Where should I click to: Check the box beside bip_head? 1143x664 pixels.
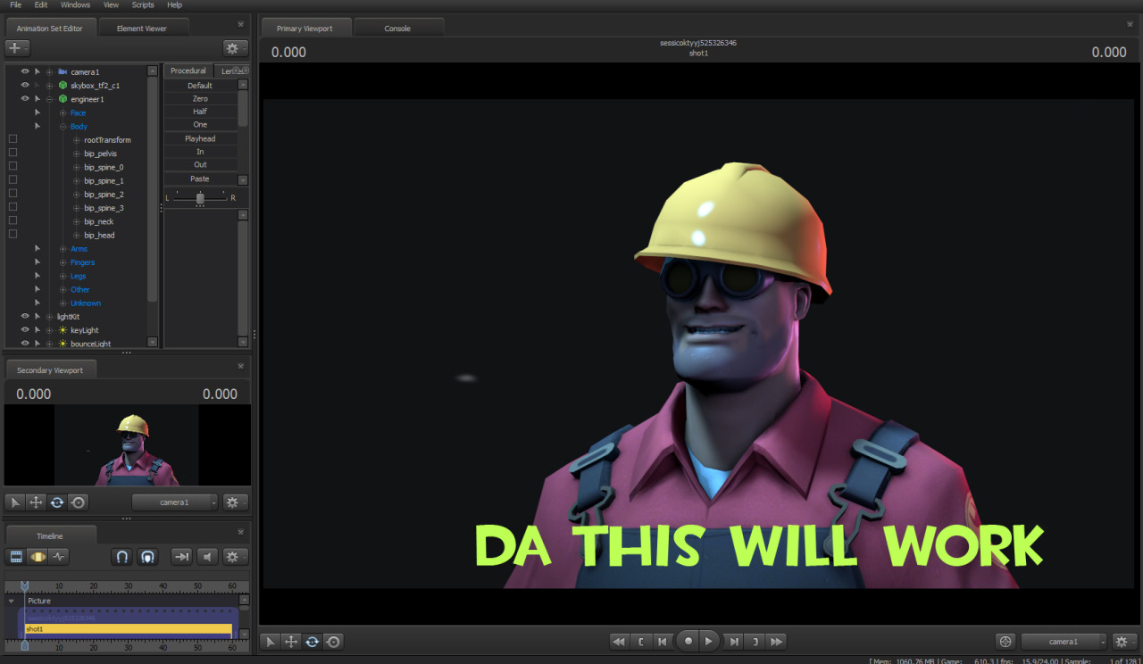point(13,234)
